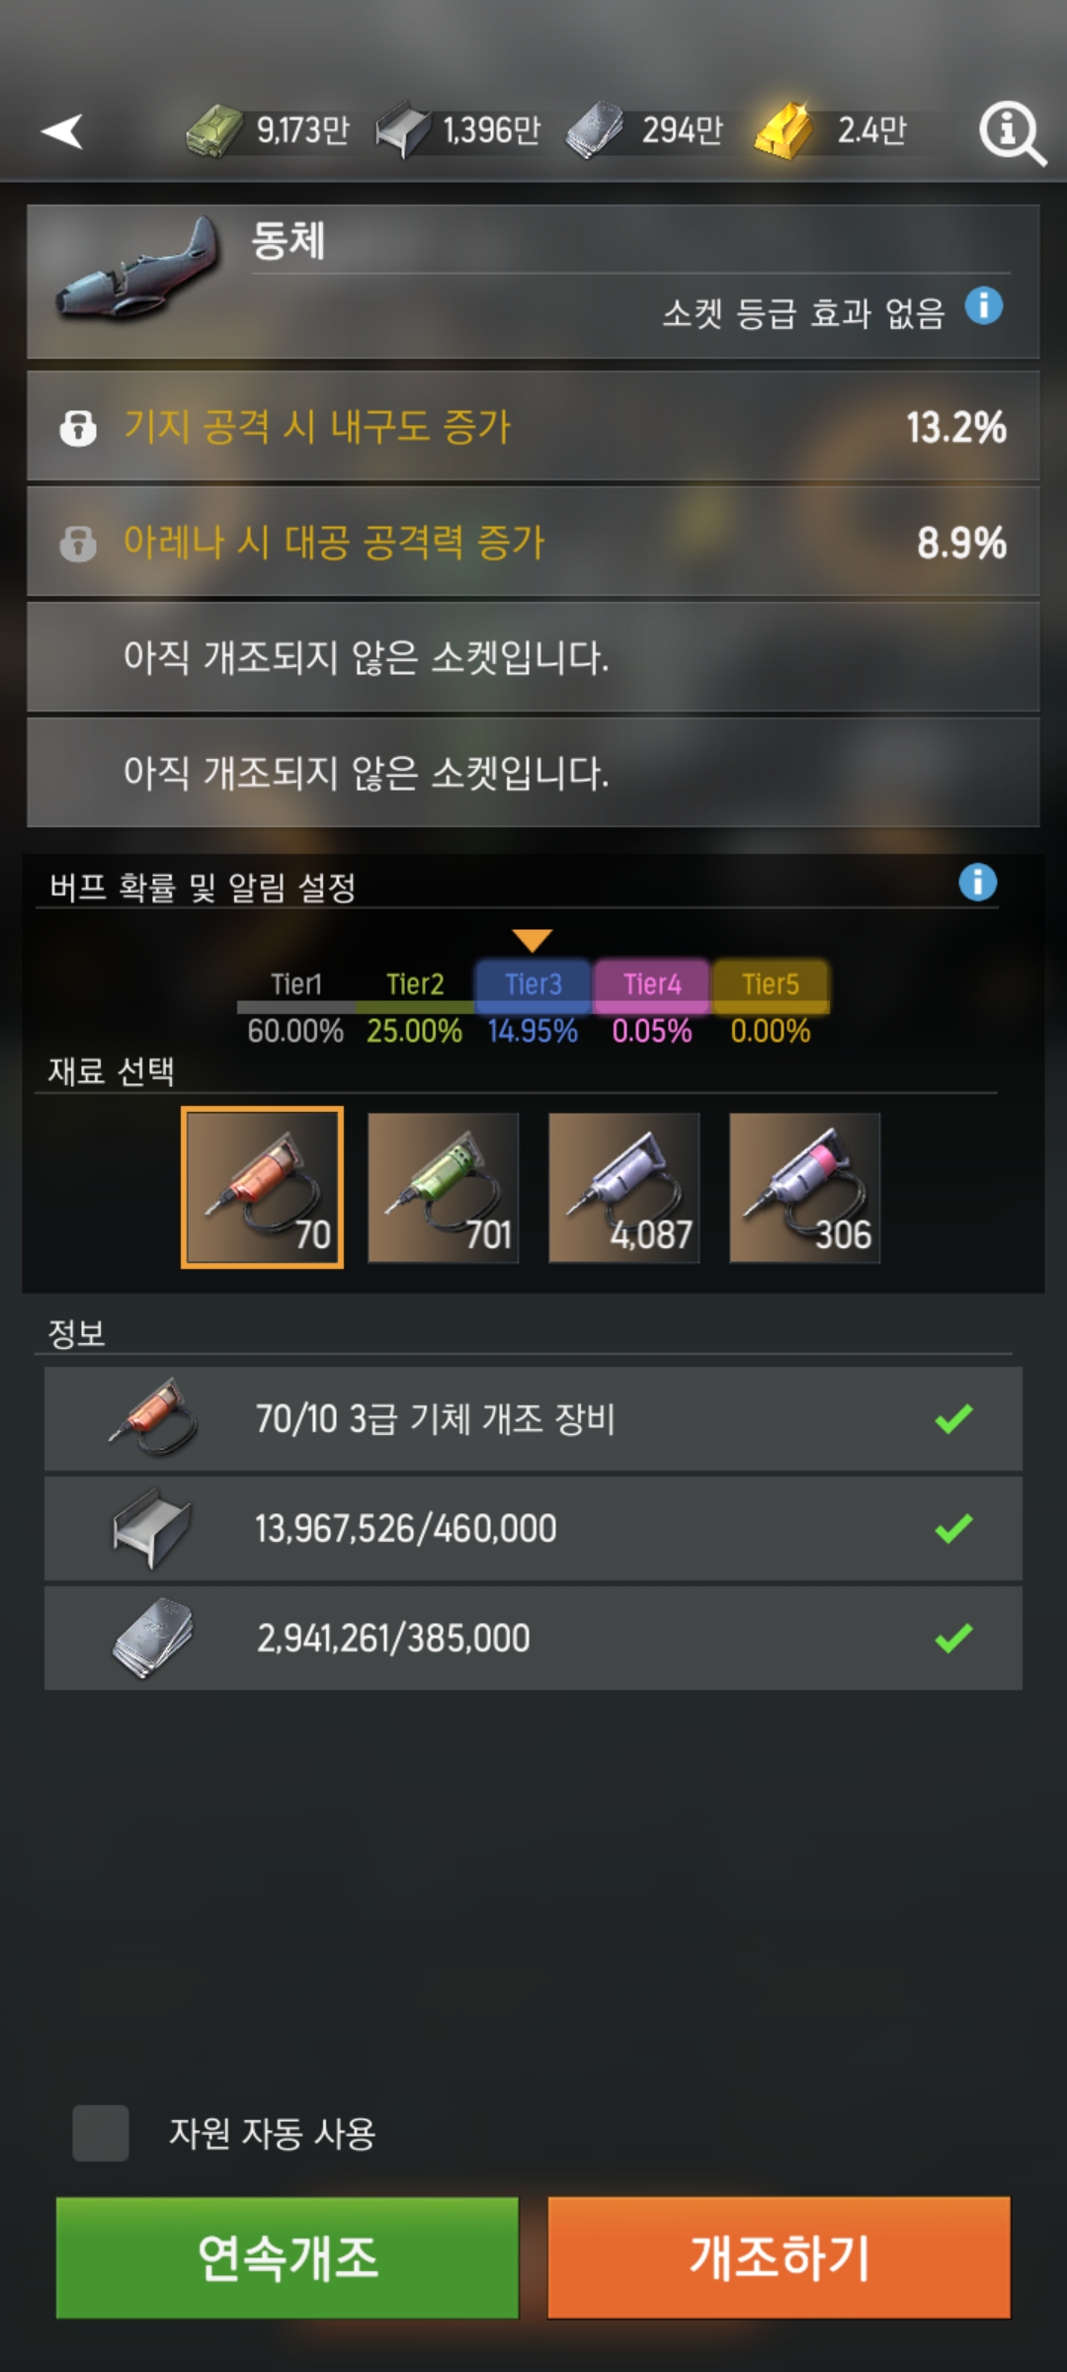Select the green drill material with 701
1067x2372 pixels.
(x=443, y=1187)
